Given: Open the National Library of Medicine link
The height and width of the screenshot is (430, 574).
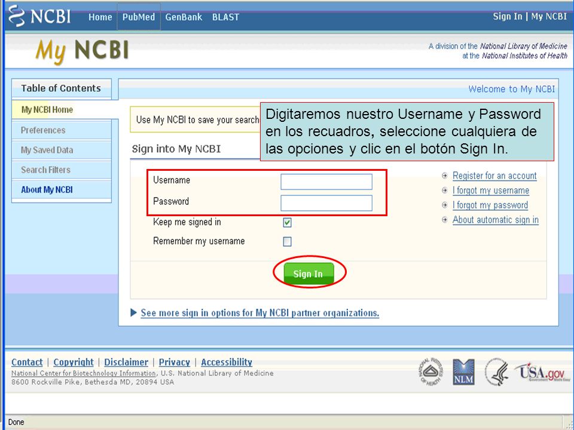Looking at the screenshot, I should [523, 46].
